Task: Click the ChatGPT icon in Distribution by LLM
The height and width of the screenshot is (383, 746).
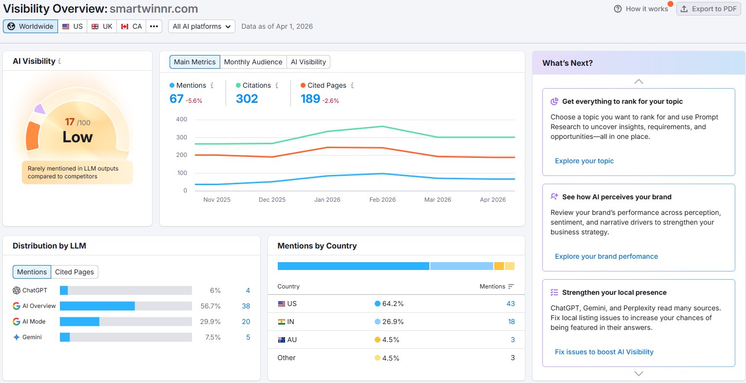Action: (x=16, y=290)
